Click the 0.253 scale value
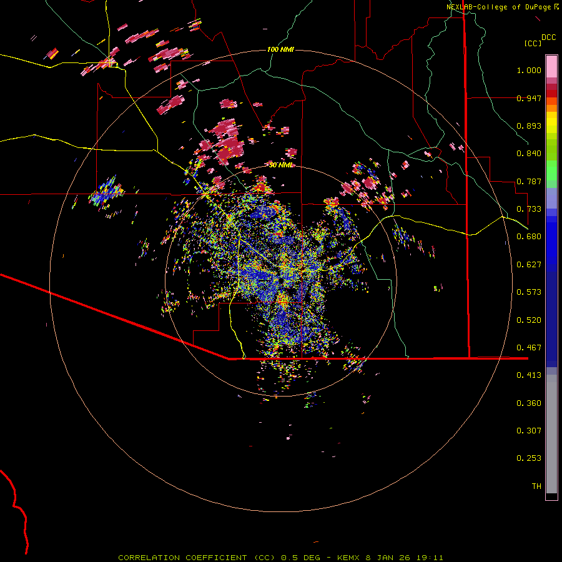 (529, 458)
